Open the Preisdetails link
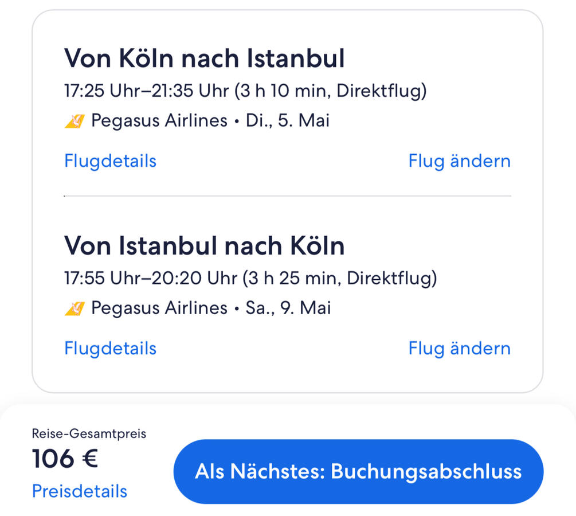This screenshot has width=576, height=516. click(80, 491)
